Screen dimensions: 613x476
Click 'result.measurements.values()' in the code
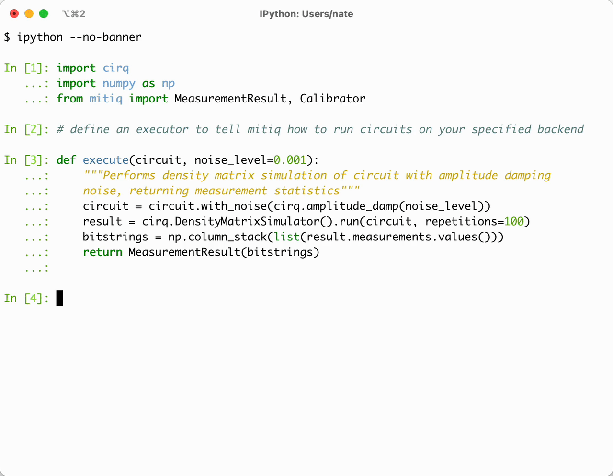coord(399,237)
